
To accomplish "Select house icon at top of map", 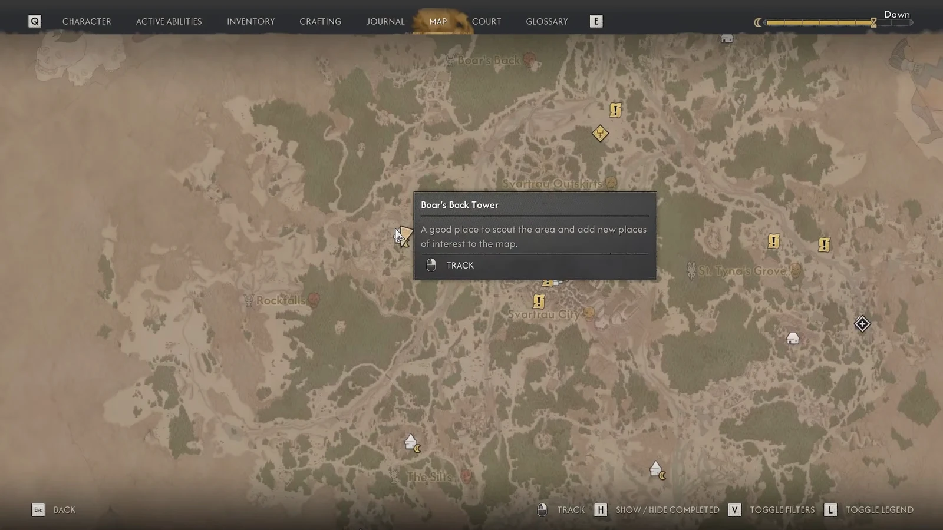I will tap(727, 38).
